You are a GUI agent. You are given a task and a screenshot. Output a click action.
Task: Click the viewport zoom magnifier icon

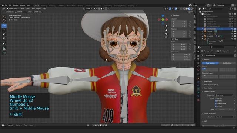coord(166,26)
